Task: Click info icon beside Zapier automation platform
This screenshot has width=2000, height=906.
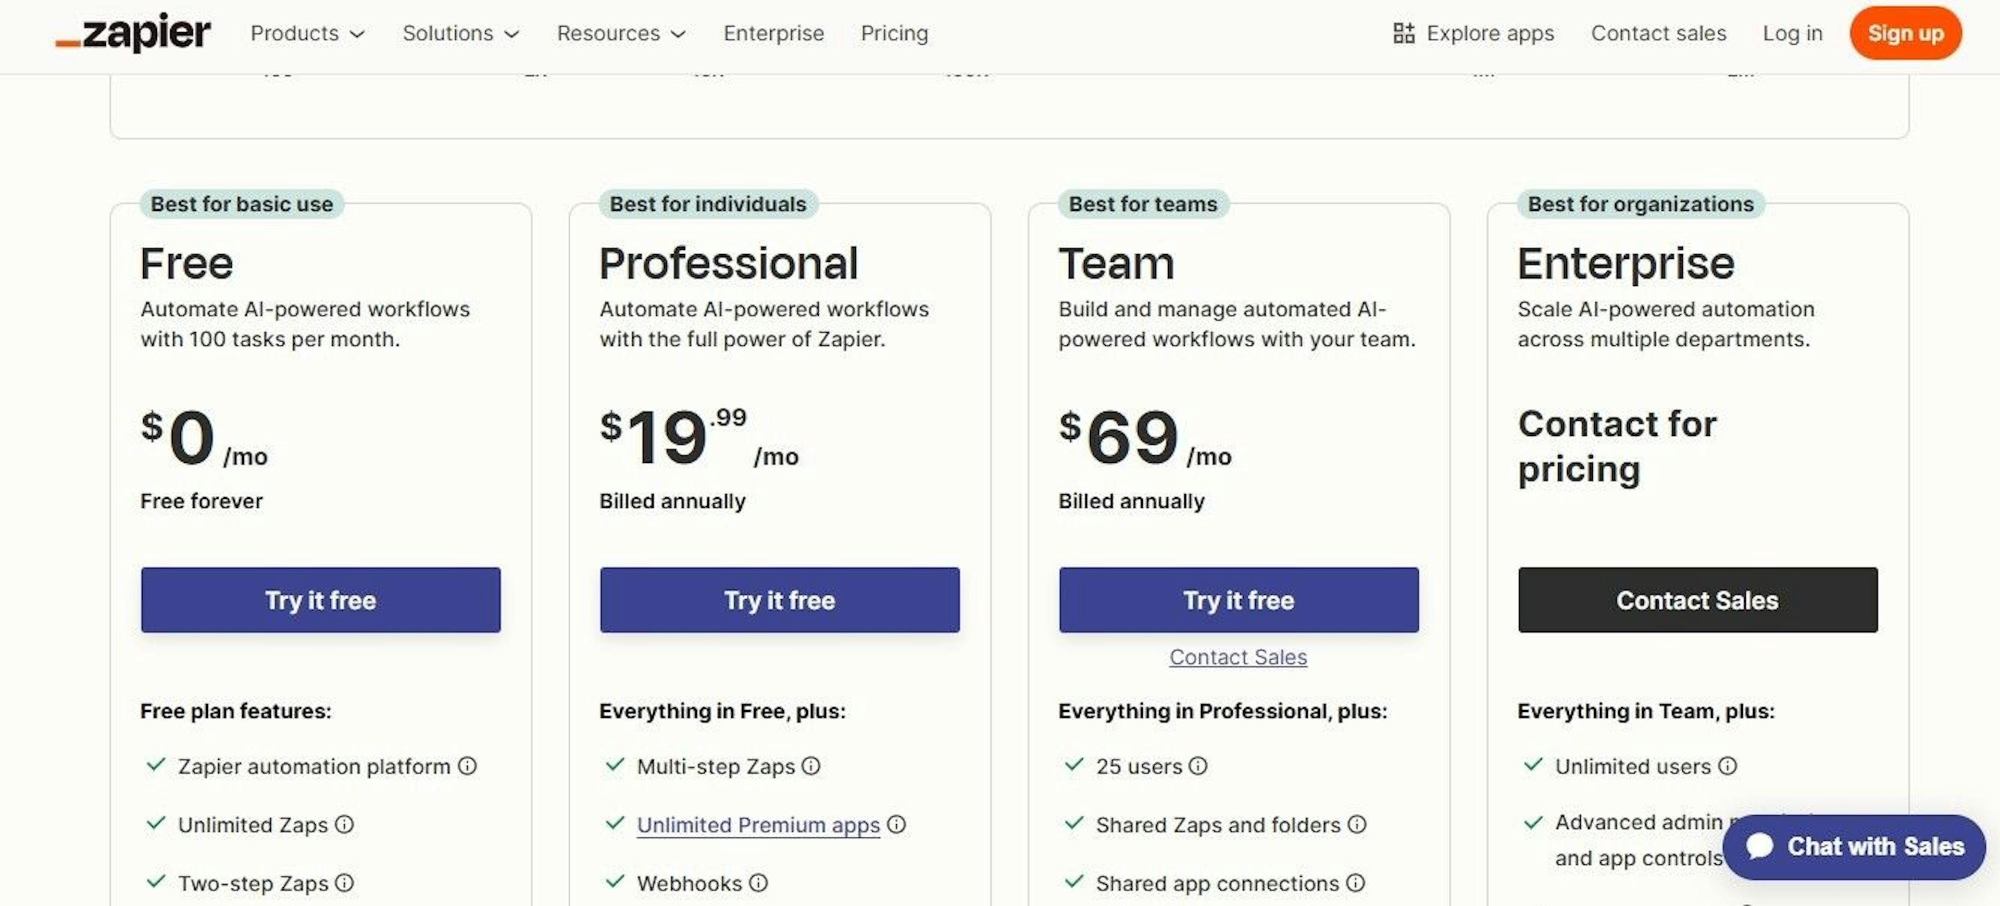Action: [x=467, y=766]
